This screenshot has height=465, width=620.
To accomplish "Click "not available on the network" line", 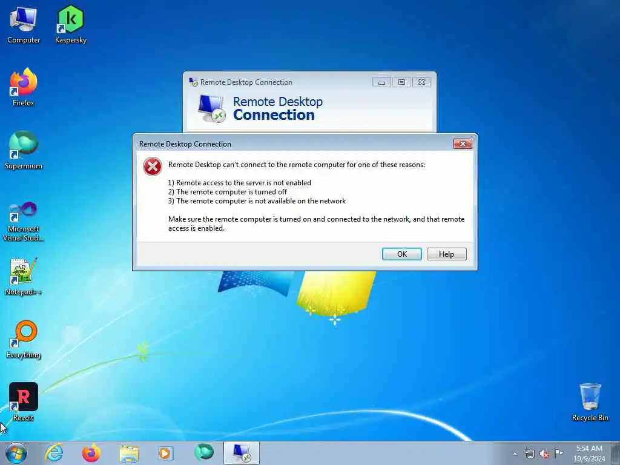I will [257, 201].
